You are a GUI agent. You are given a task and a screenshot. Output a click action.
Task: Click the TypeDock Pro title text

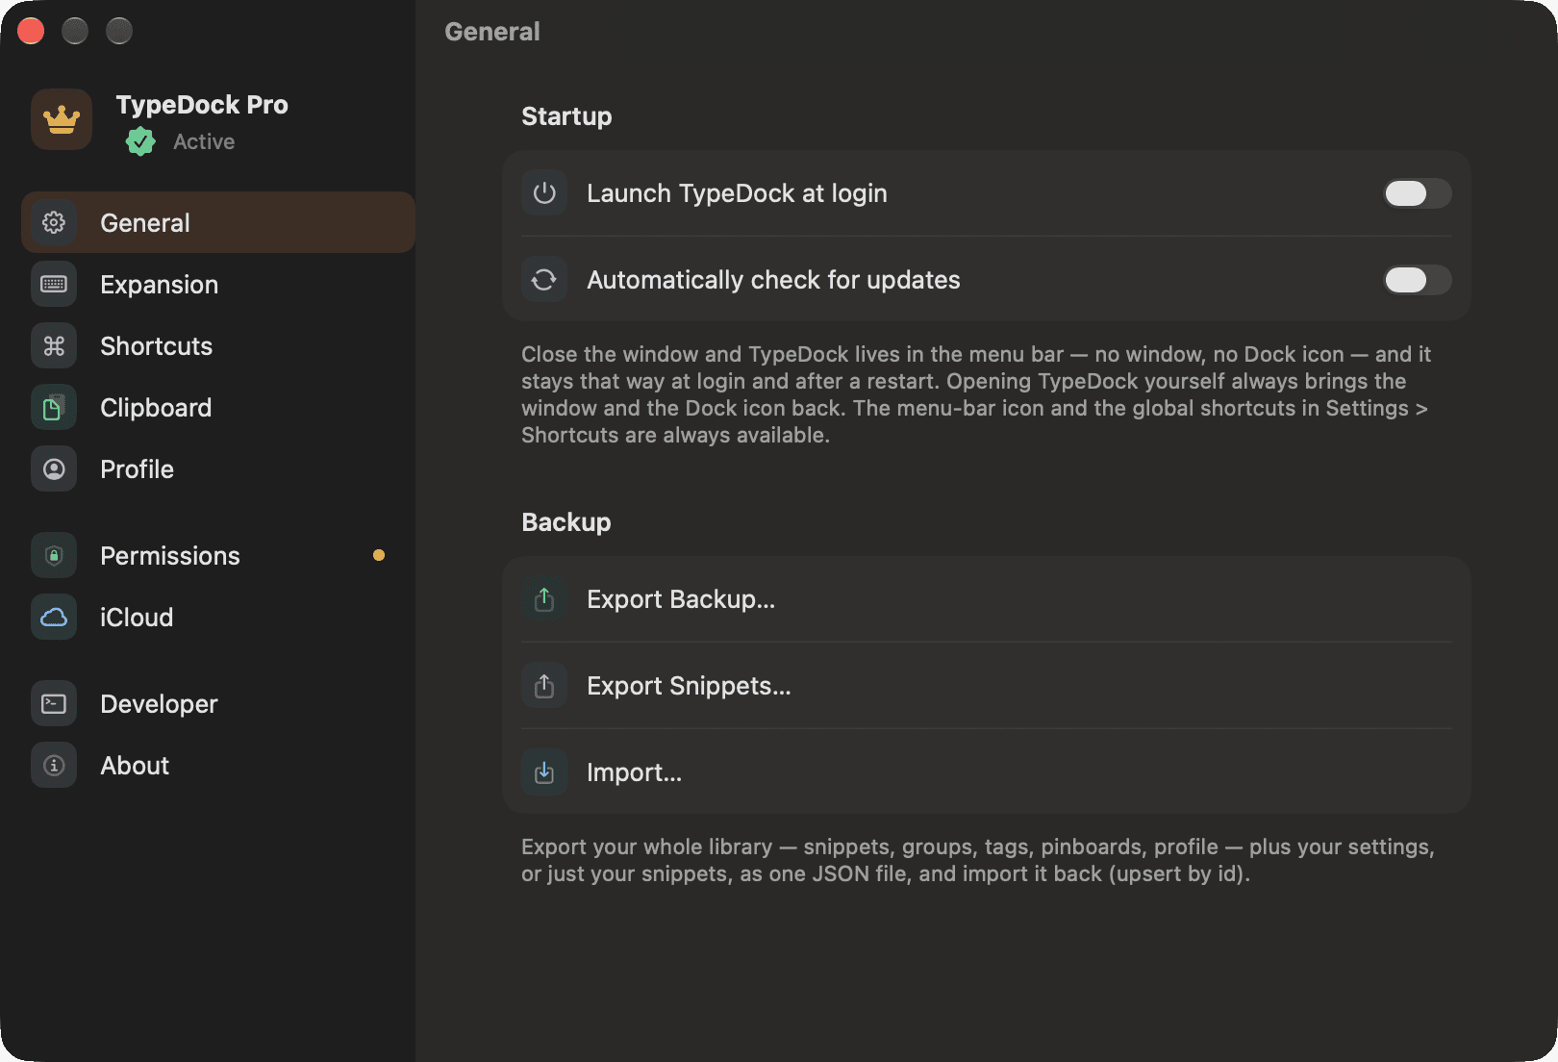point(202,104)
